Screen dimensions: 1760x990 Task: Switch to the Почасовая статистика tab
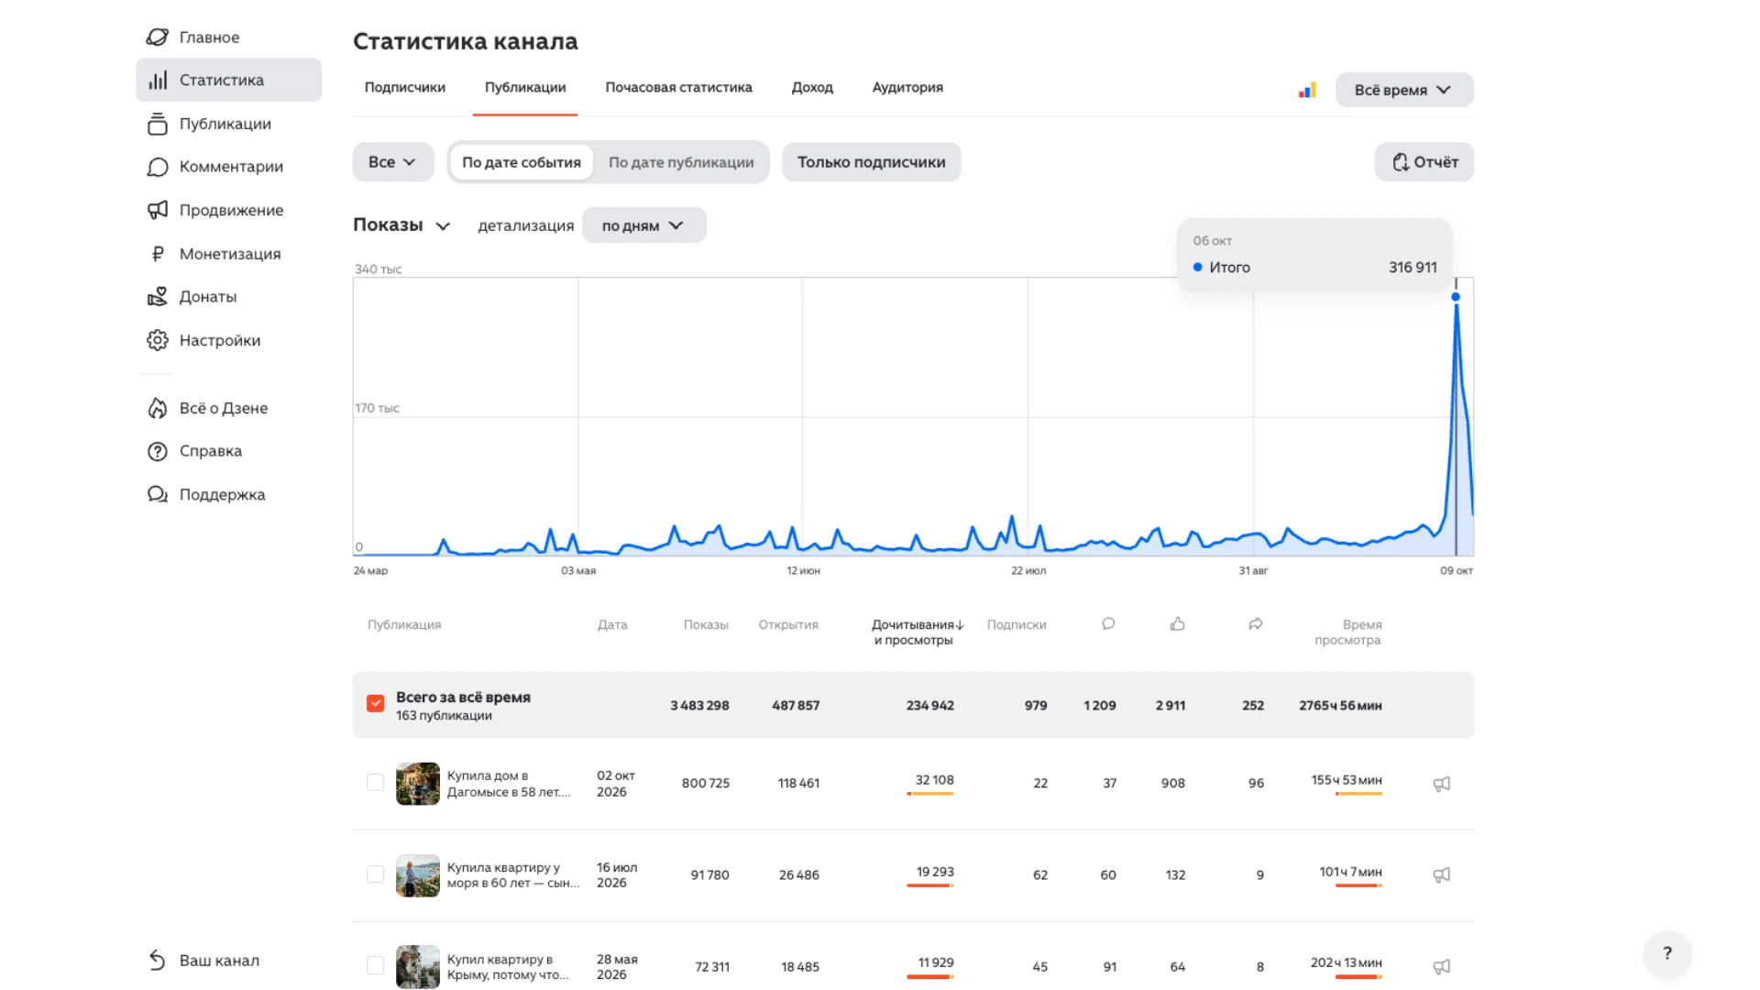pos(678,87)
